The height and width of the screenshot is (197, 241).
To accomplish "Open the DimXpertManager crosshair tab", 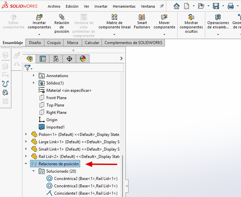I will (69, 59).
